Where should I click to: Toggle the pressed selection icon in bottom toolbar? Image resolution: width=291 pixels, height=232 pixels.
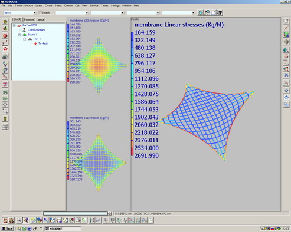[x=25, y=220]
